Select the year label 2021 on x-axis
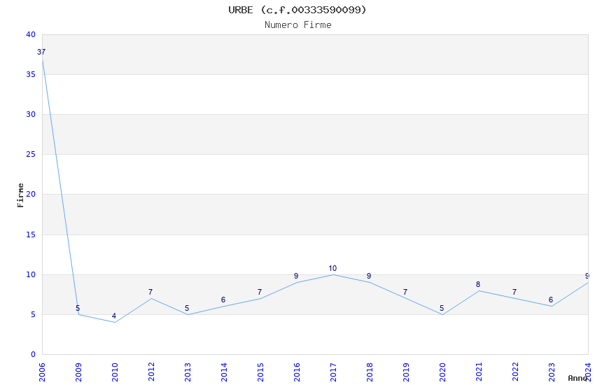Image resolution: width=595 pixels, height=385 pixels. (479, 372)
